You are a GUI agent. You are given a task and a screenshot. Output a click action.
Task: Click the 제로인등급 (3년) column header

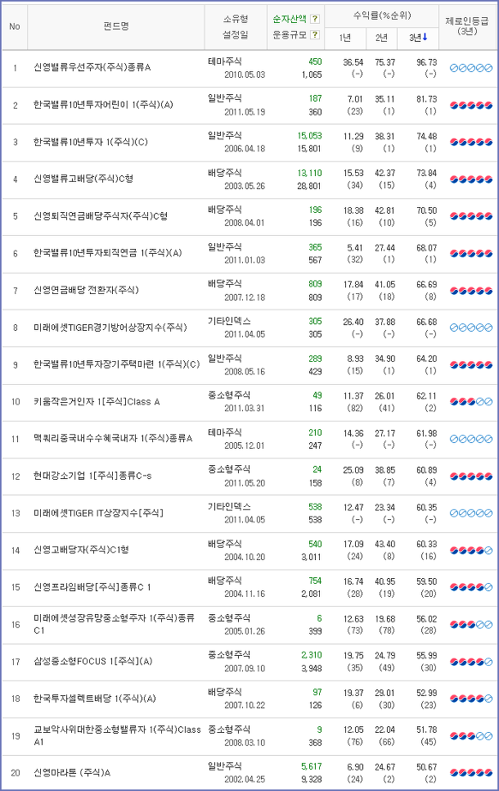(x=467, y=25)
